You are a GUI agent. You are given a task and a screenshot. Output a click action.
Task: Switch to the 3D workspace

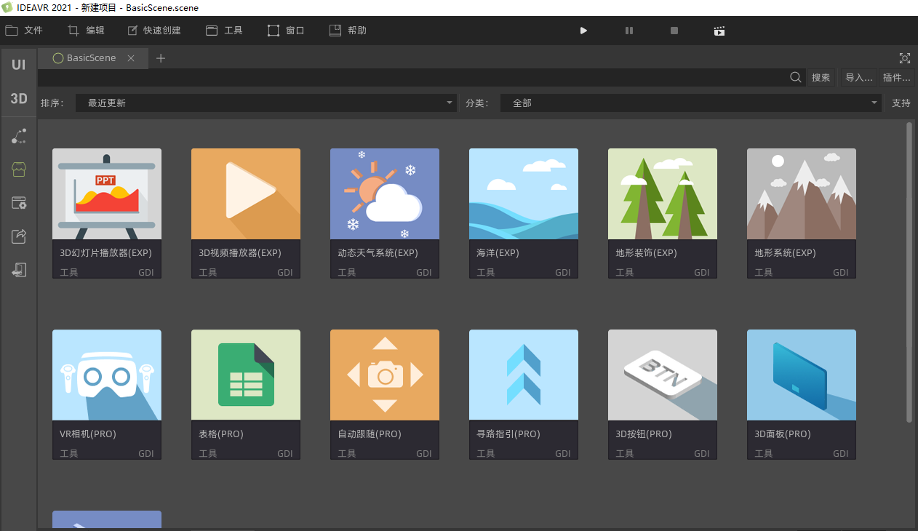18,99
